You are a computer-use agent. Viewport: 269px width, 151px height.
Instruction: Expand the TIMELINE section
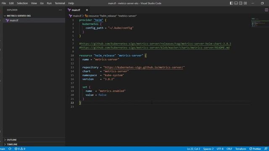pyautogui.click(x=12, y=144)
